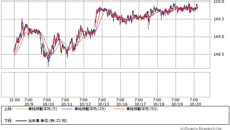Click the 10/10 date label
Screen dimensions: 230x130
[48, 104]
